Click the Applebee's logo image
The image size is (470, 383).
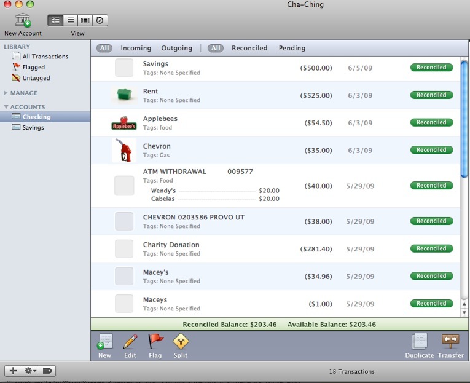(124, 124)
